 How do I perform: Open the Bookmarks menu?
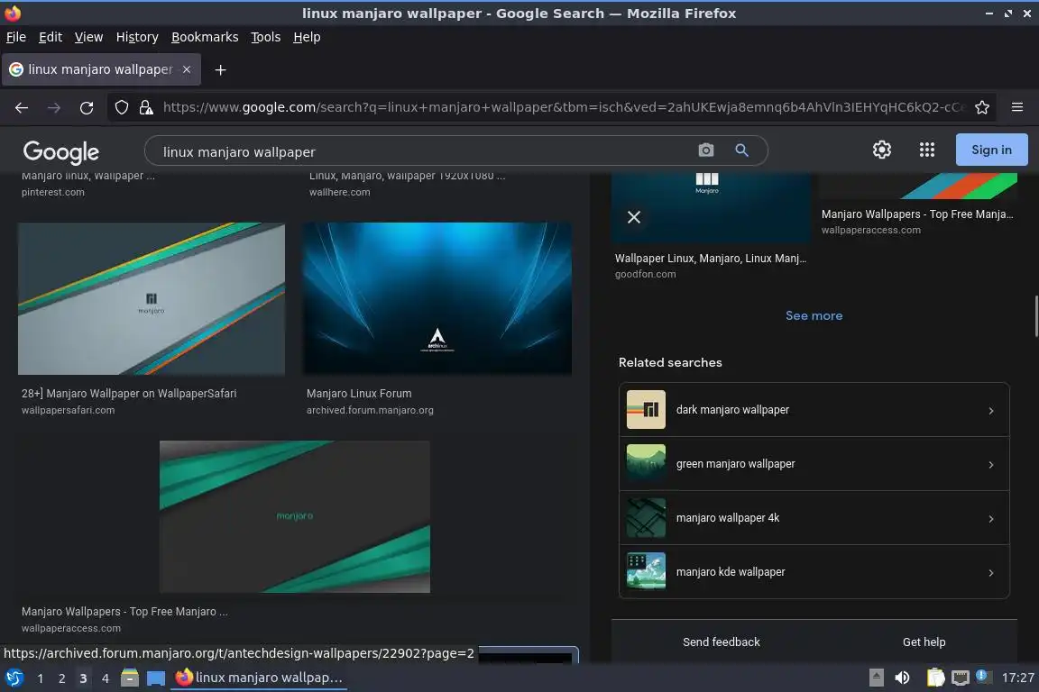pos(205,37)
